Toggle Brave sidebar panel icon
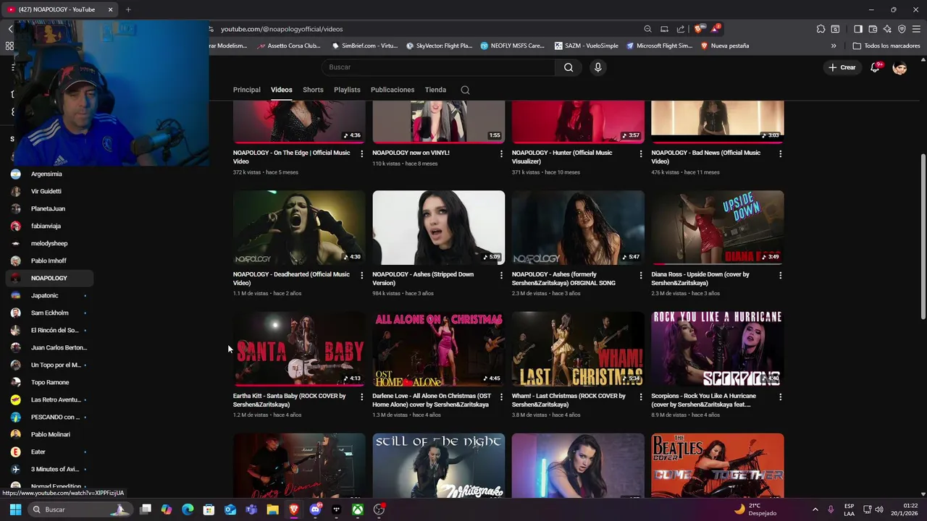The image size is (927, 521). (858, 29)
